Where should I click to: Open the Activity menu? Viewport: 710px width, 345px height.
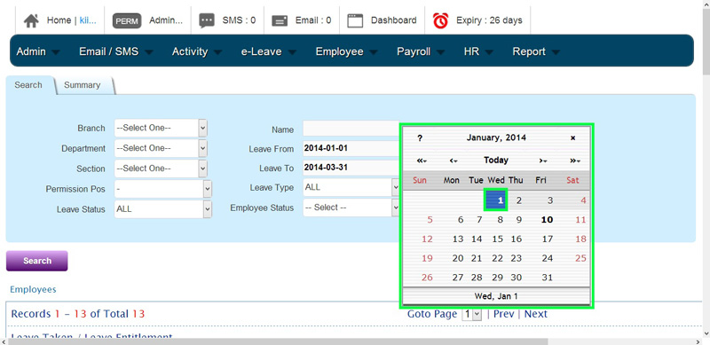pos(196,51)
